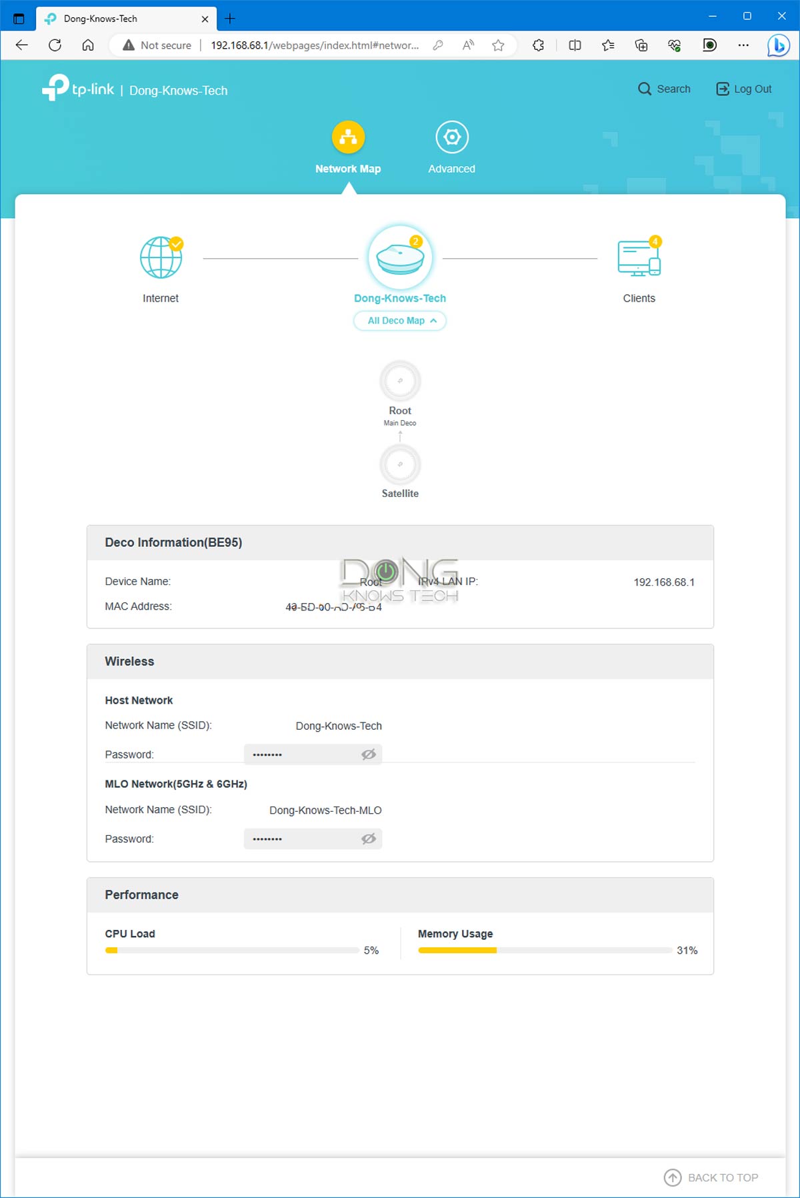Select the Dong-Knows-Tech browser tab

pyautogui.click(x=127, y=19)
